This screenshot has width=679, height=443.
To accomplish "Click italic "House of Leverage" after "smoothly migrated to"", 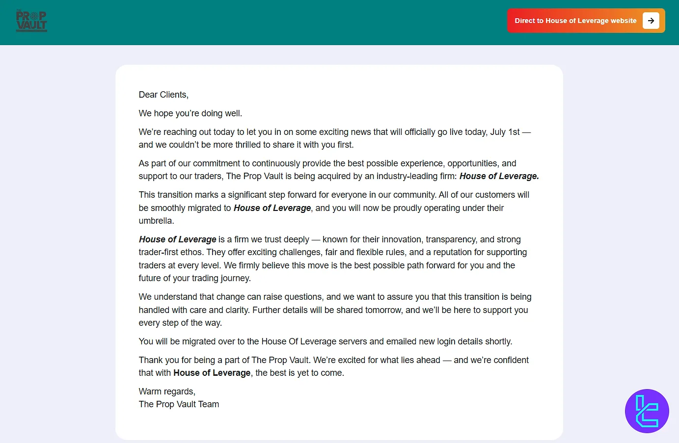I will [x=272, y=208].
